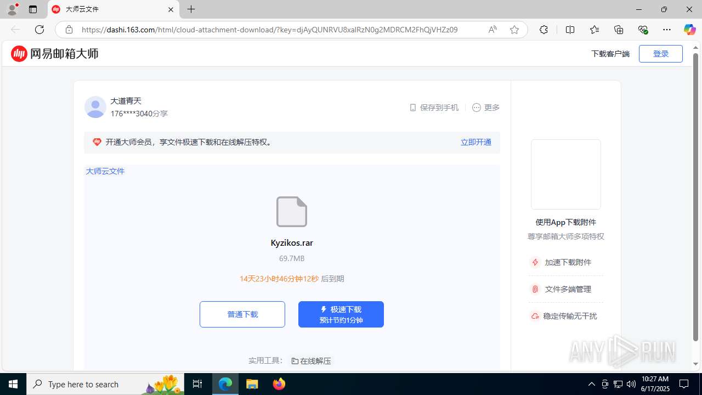Click the 网易邮箱大师 logo
Screen dimensions: 702x395
tap(55, 53)
